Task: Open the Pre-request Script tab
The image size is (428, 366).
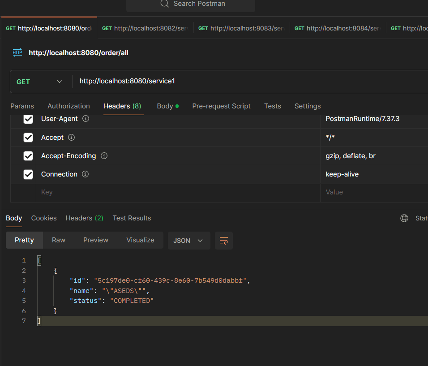Action: tap(221, 106)
